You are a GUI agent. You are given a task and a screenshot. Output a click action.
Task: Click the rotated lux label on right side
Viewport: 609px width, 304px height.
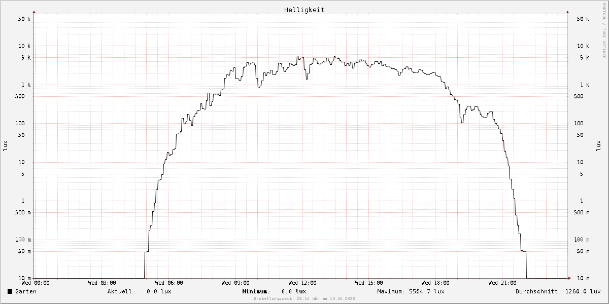click(598, 146)
